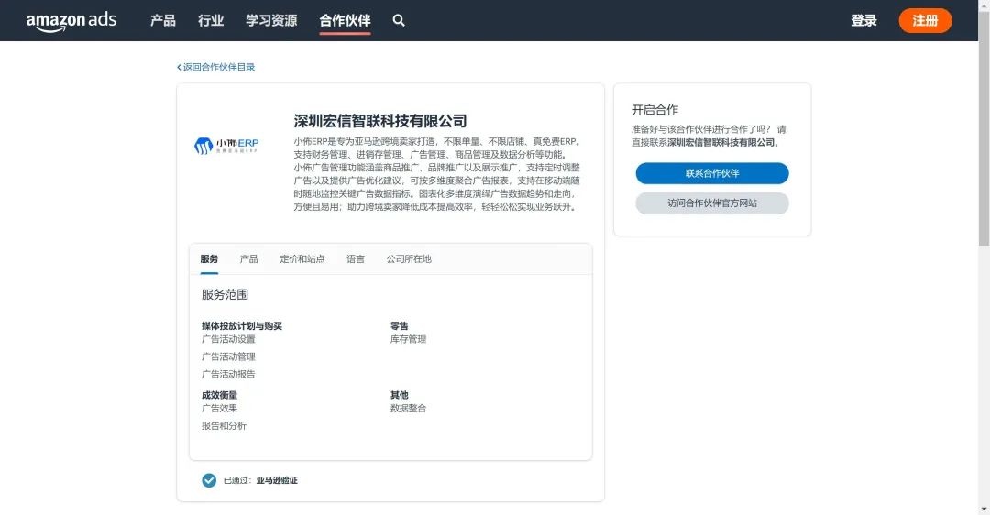Open the 行业 navigation menu
This screenshot has height=515, width=990.
(211, 20)
